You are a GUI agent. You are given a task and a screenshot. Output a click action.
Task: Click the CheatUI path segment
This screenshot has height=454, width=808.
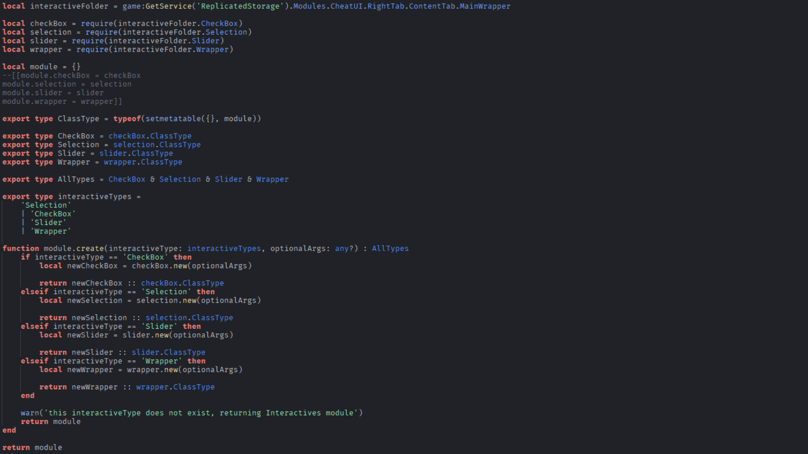[346, 6]
